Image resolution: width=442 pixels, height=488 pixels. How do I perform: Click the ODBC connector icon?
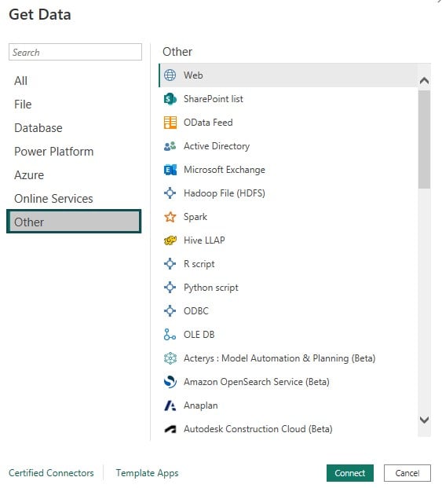pyautogui.click(x=170, y=311)
